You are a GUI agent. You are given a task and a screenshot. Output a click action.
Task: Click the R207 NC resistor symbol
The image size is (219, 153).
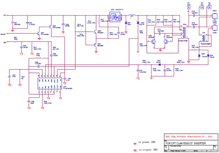tap(20, 77)
